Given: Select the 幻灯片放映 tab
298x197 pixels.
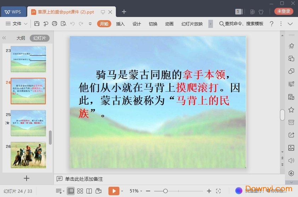Looking at the screenshot, I should pos(192,24).
